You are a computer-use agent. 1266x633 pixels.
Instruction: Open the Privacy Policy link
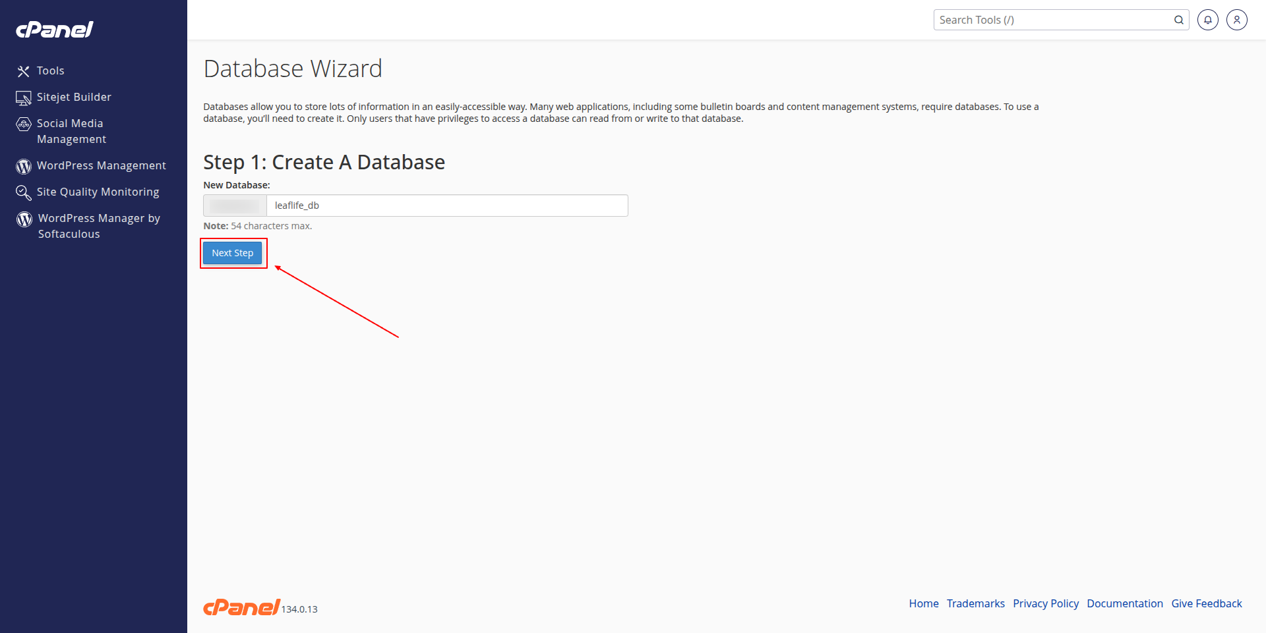(x=1046, y=603)
